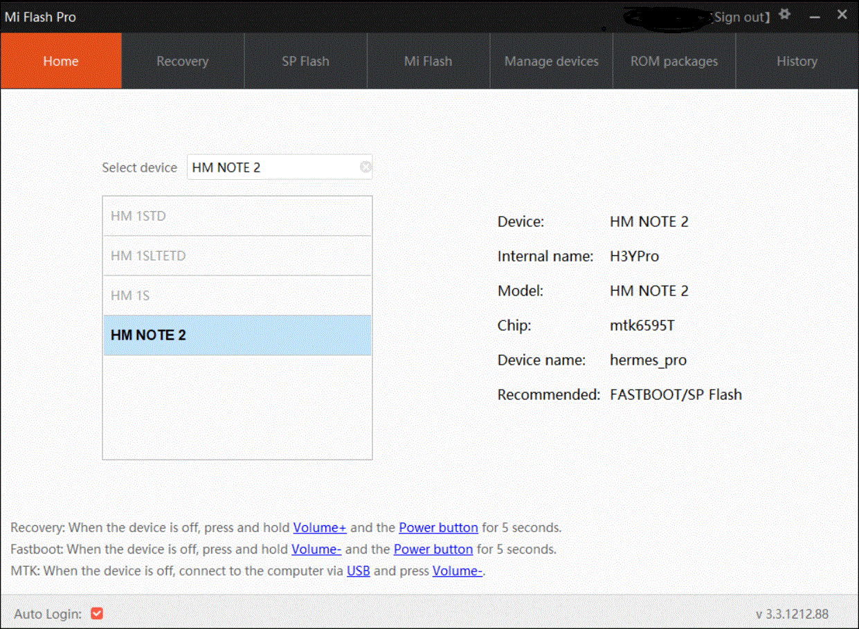Open the settings gear icon

784,15
